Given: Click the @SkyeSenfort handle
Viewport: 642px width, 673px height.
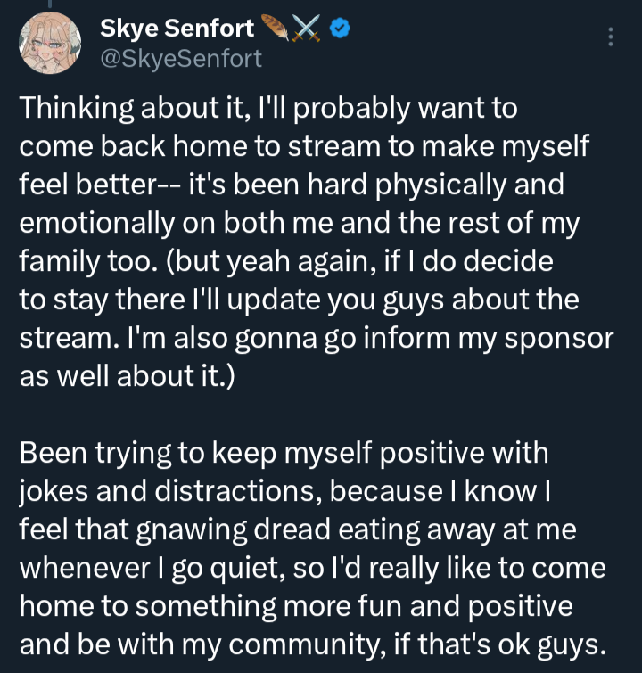Looking at the screenshot, I should [181, 59].
